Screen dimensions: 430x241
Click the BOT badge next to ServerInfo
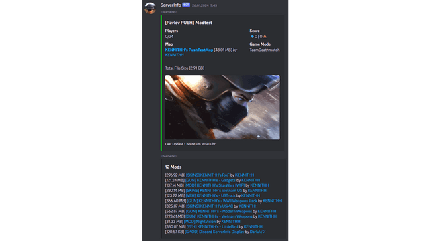(186, 5)
